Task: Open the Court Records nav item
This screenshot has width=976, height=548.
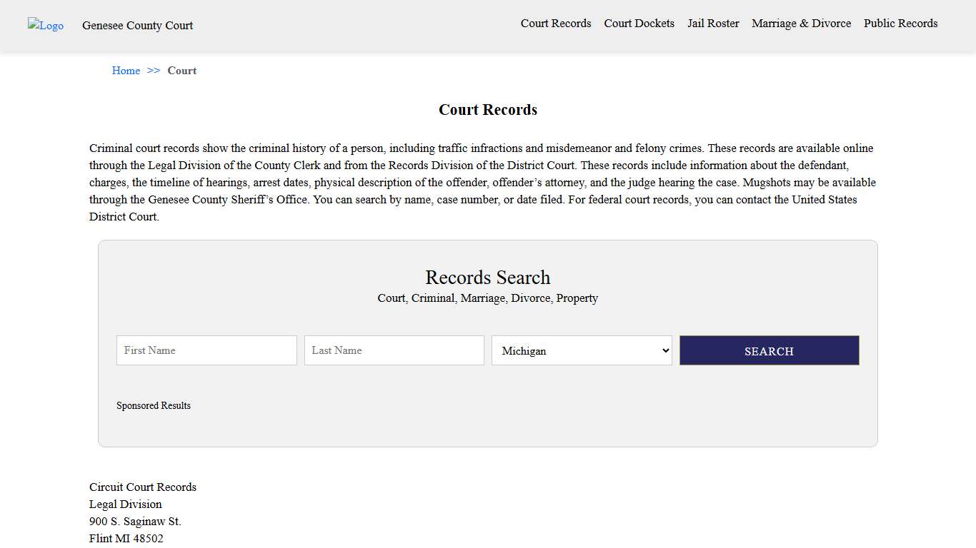Action: (556, 24)
